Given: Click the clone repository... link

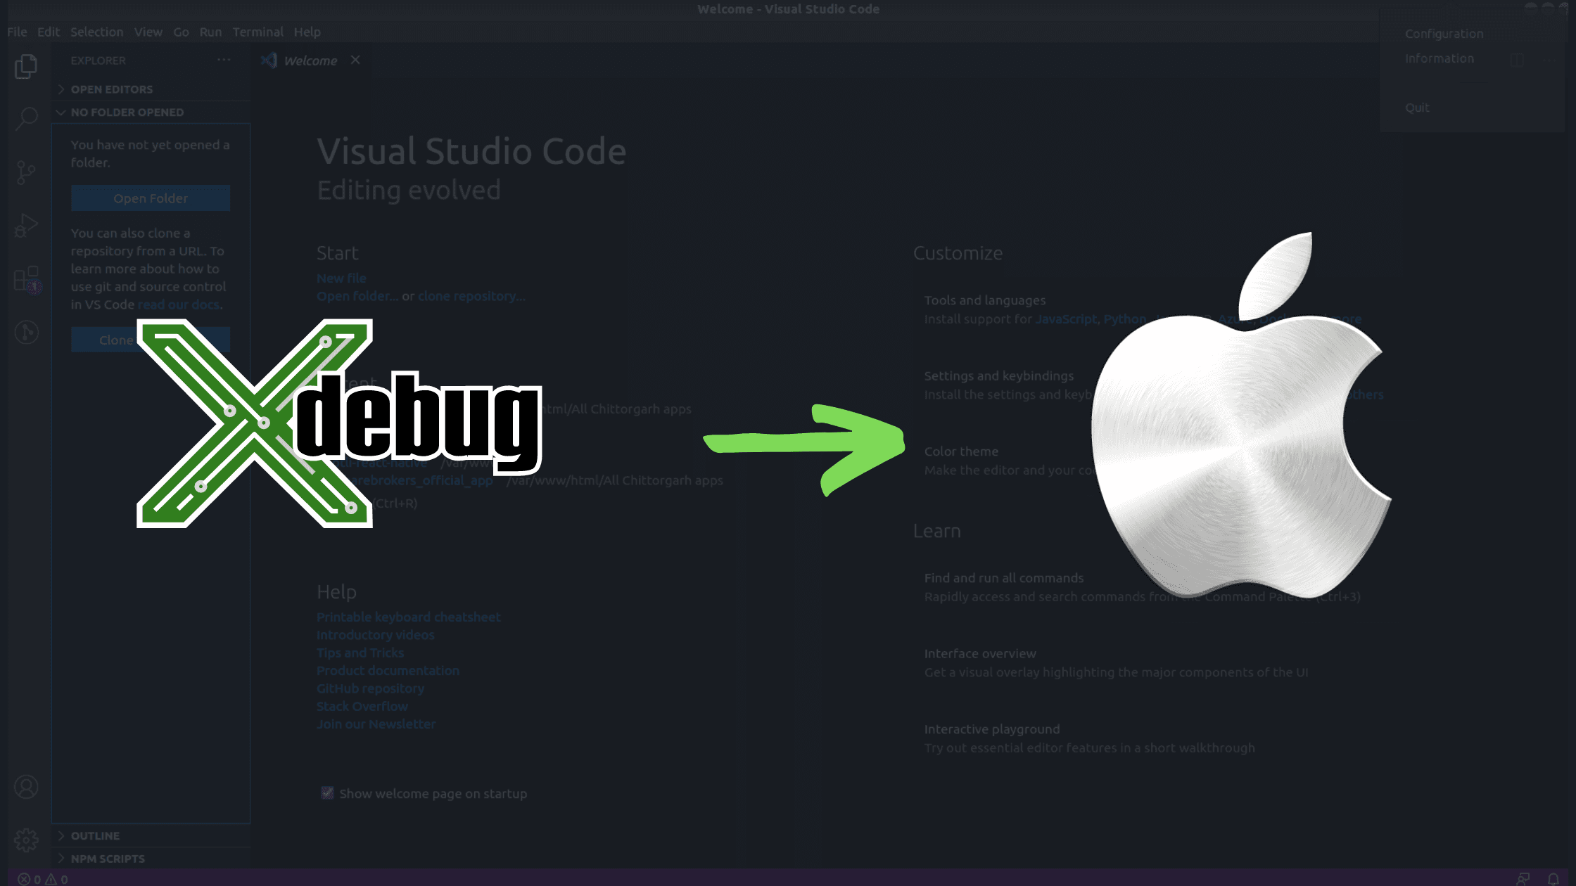Looking at the screenshot, I should click(x=471, y=296).
